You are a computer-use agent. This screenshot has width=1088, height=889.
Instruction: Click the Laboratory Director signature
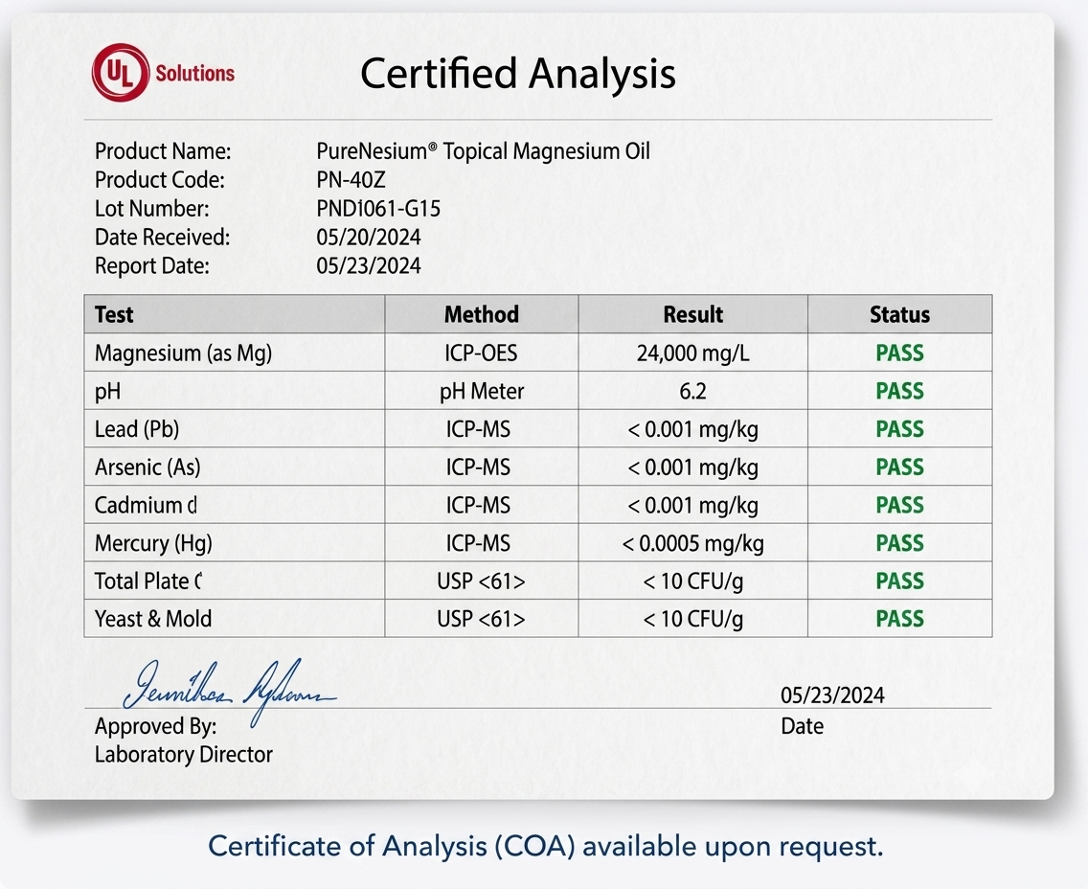click(229, 689)
